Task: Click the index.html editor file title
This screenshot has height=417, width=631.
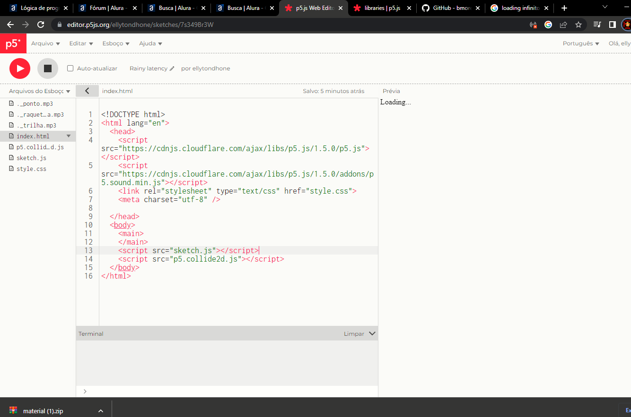Action: (x=117, y=91)
